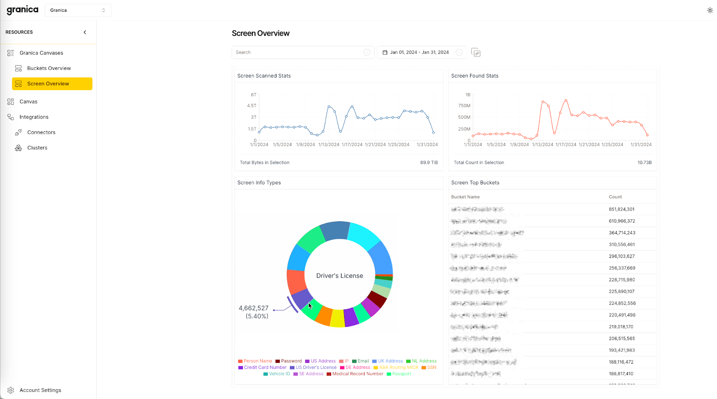Collapse the Resources sidebar with the chevron
The width and height of the screenshot is (717, 399).
[85, 32]
